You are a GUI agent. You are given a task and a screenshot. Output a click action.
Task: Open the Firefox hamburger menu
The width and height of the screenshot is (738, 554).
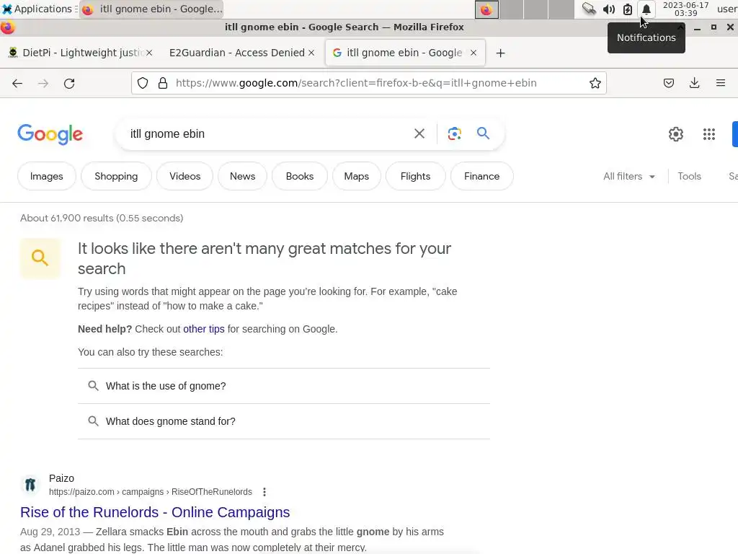pyautogui.click(x=721, y=84)
